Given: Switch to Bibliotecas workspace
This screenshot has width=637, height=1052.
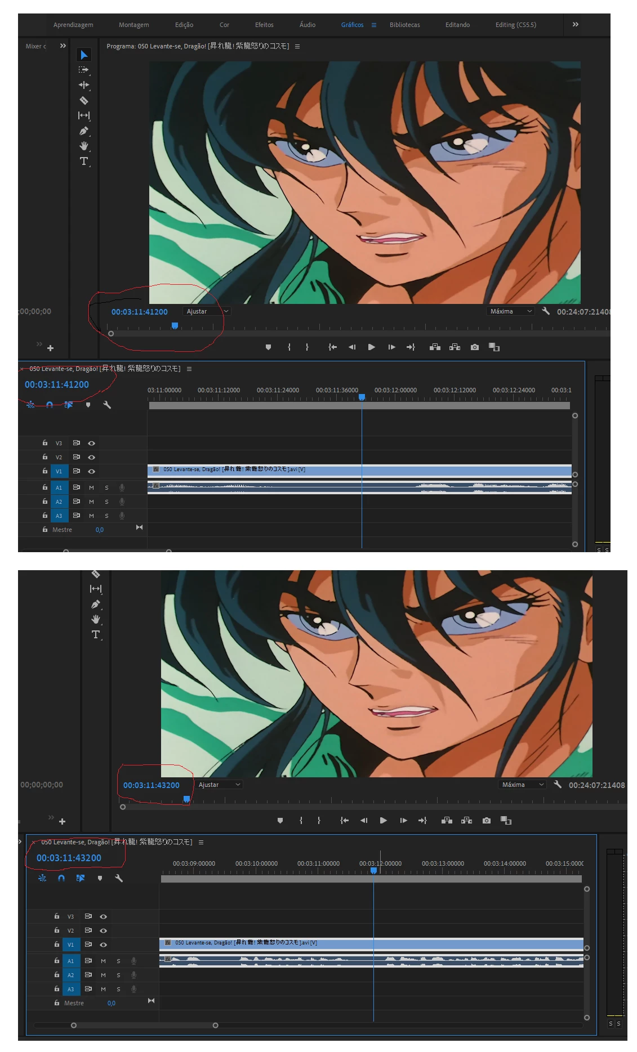Looking at the screenshot, I should pos(405,25).
